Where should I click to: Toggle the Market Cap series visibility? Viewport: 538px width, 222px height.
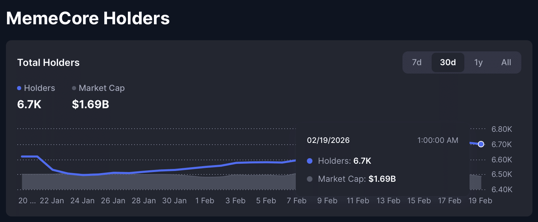pyautogui.click(x=98, y=88)
